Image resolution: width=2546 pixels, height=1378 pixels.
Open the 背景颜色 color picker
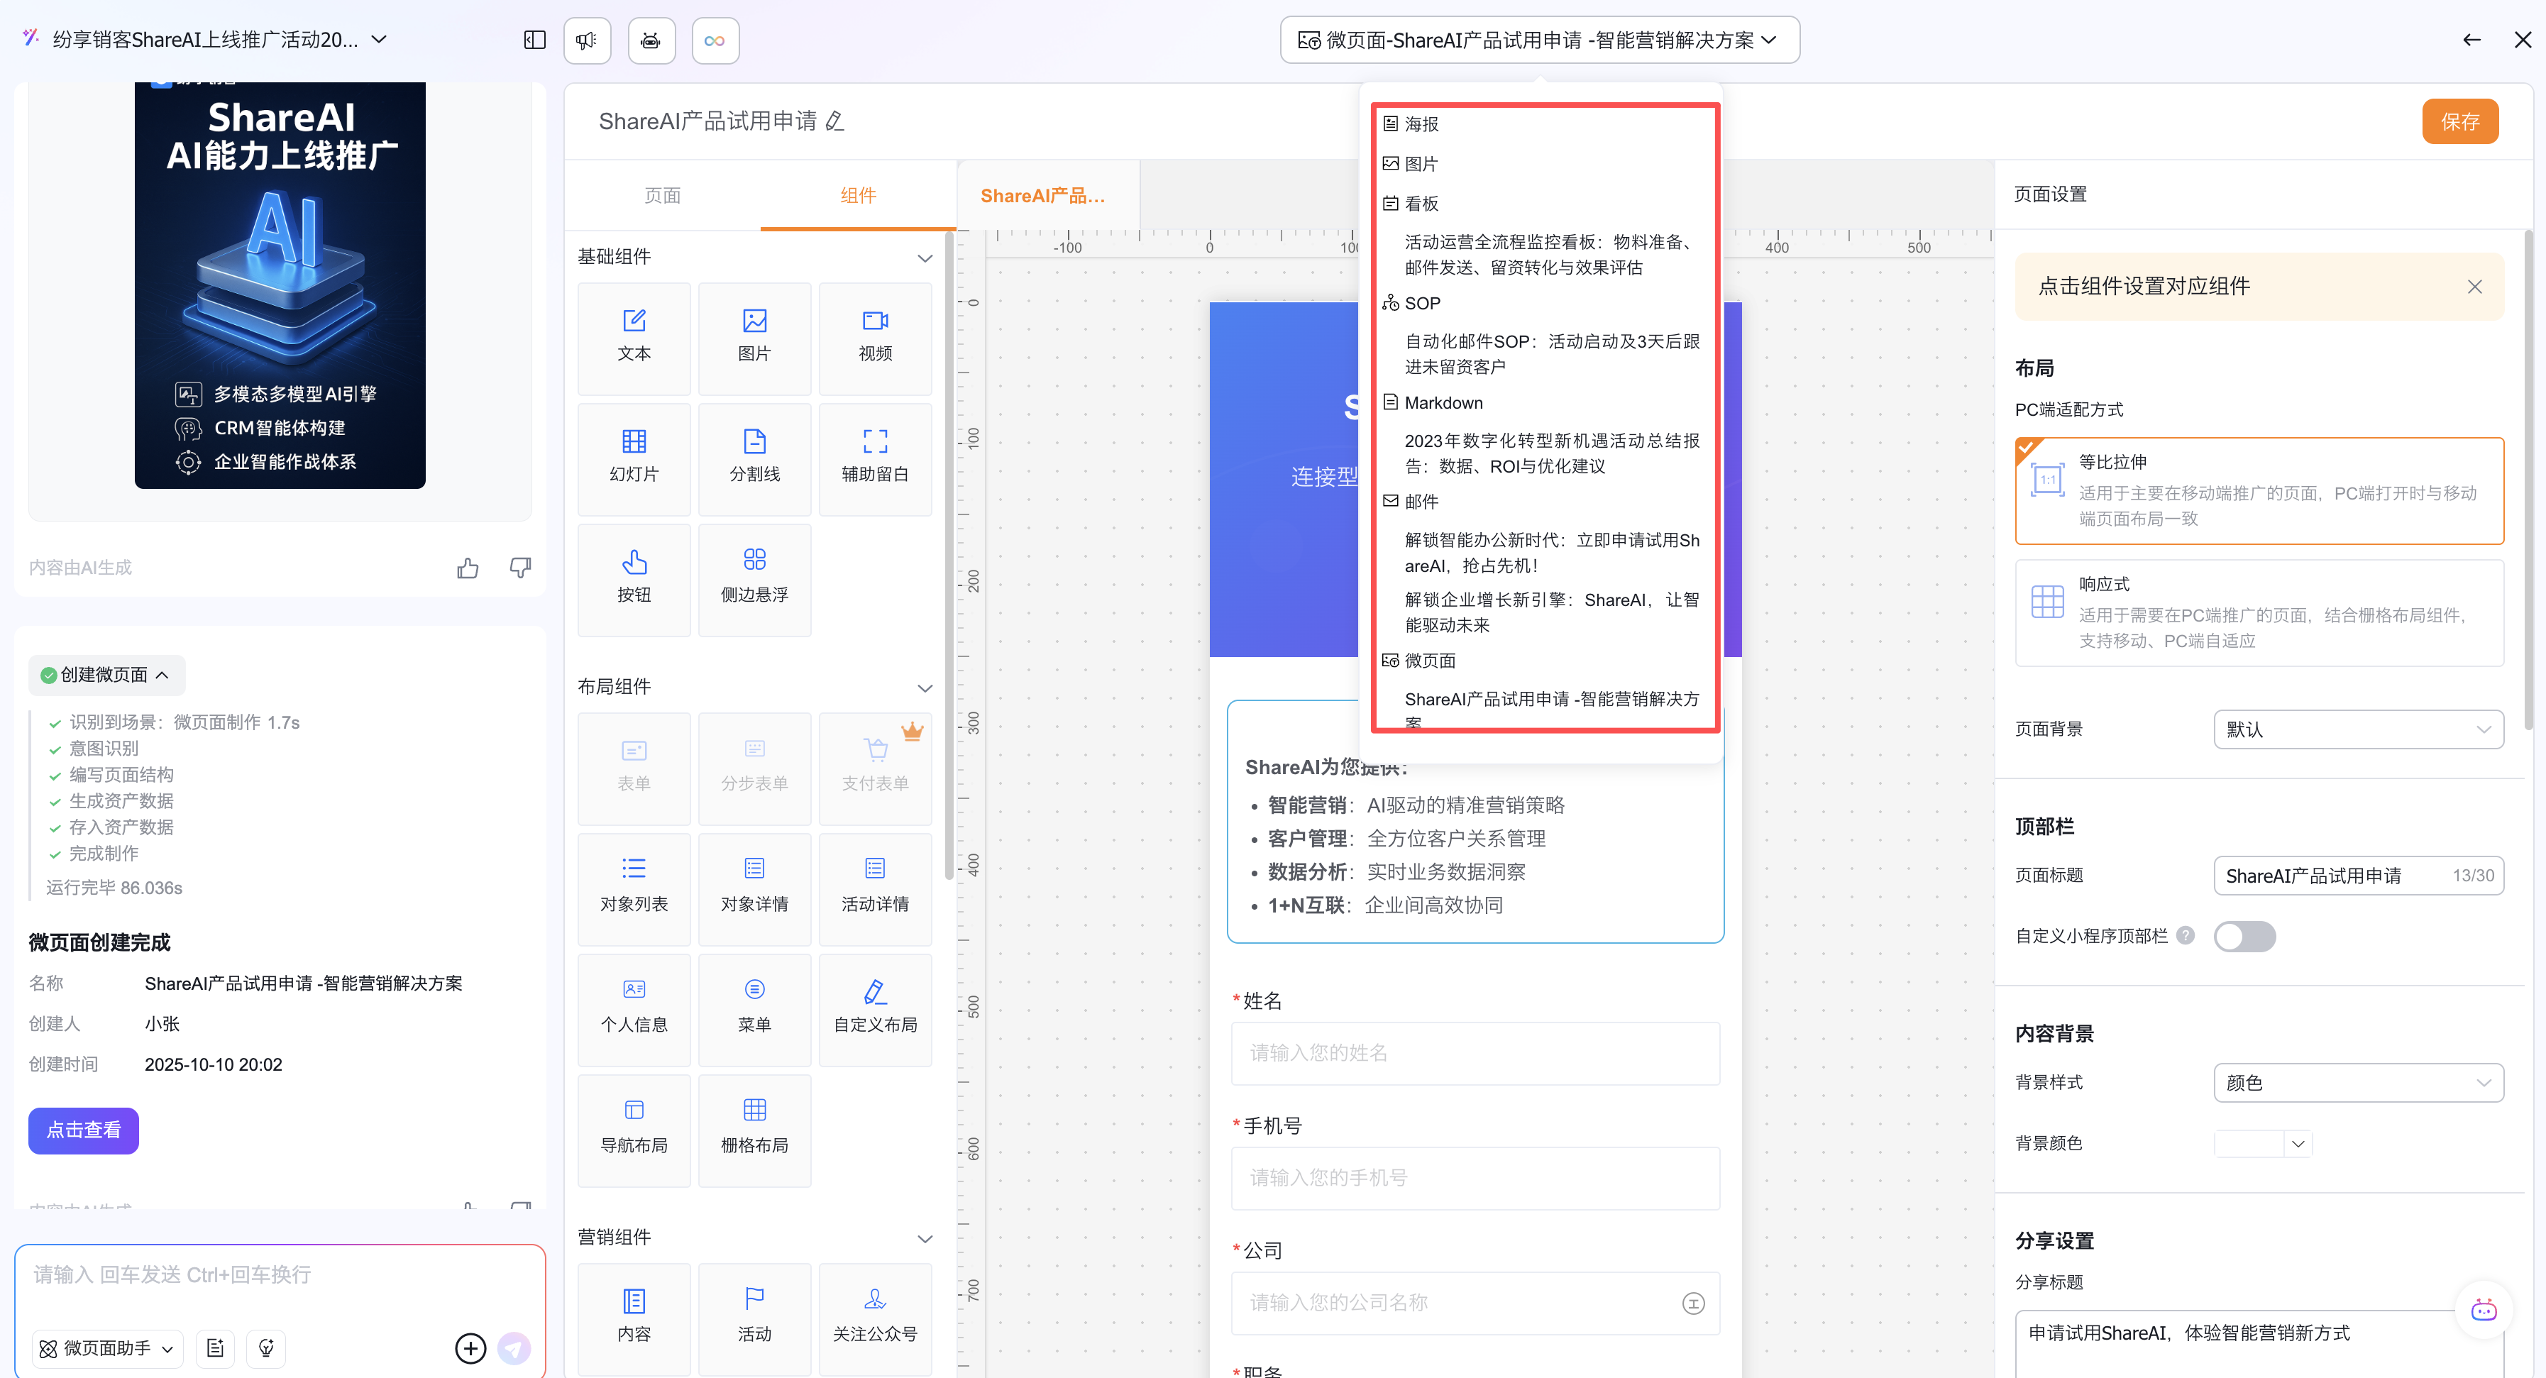[x=2261, y=1144]
